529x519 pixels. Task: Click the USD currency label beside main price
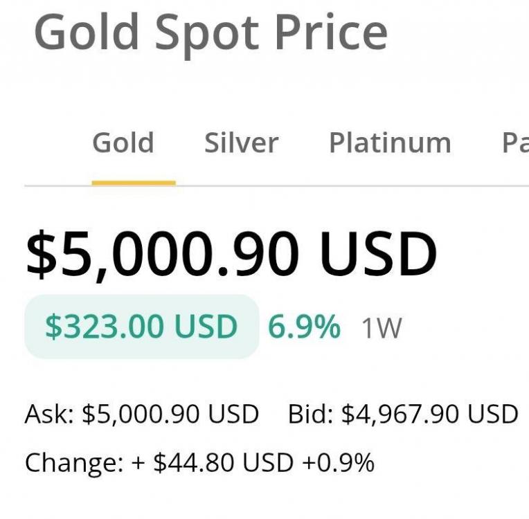pyautogui.click(x=379, y=253)
